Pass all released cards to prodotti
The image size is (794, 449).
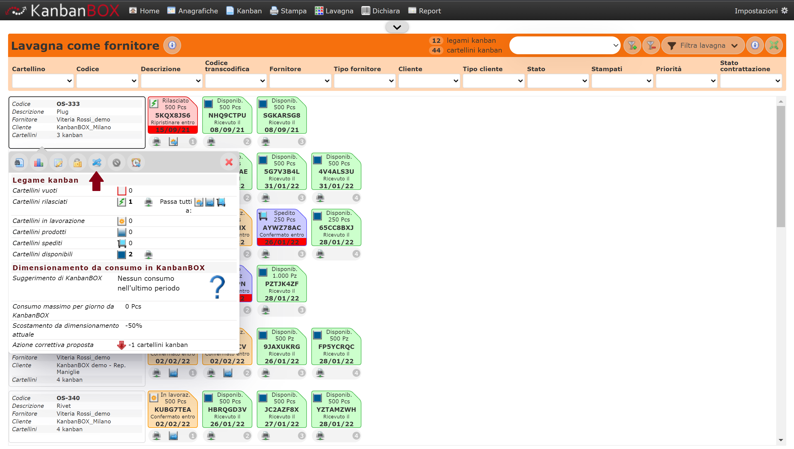point(210,202)
